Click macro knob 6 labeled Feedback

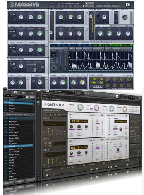tap(114, 86)
